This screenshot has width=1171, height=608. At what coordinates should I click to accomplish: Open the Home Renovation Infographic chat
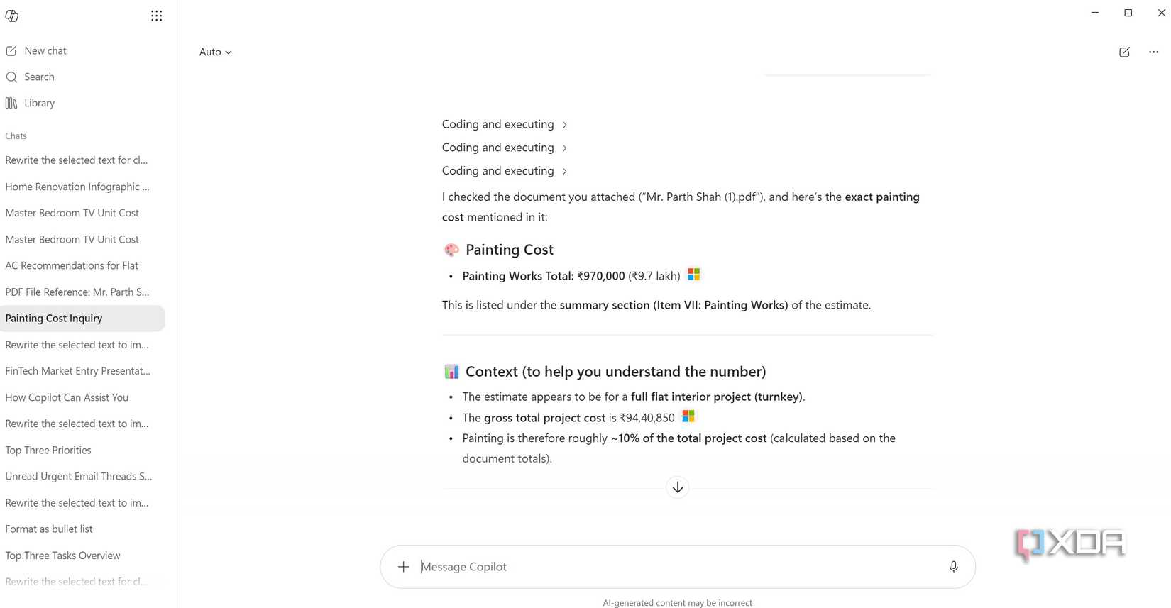(77, 187)
